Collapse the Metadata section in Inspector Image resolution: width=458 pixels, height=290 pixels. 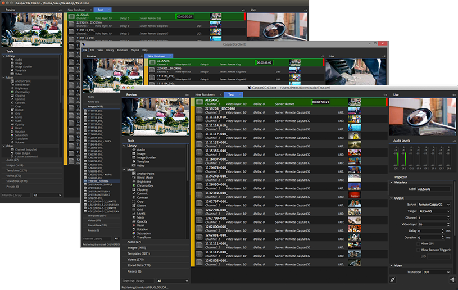click(391, 182)
